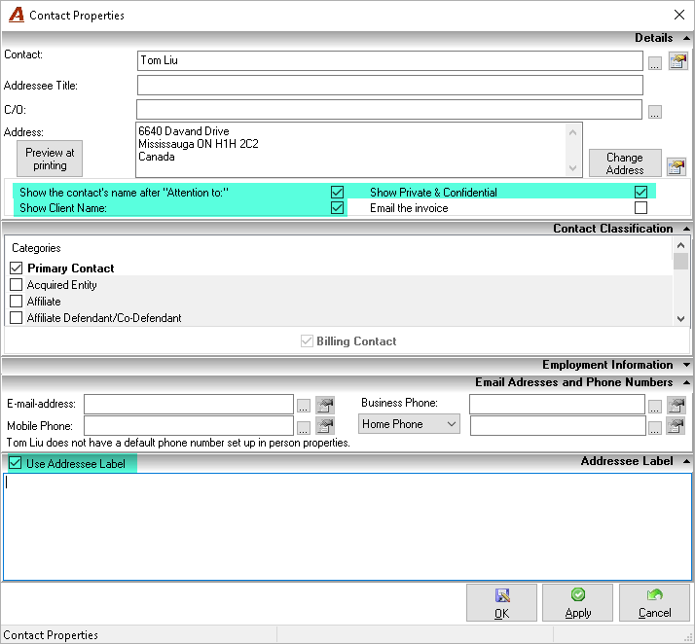Image resolution: width=695 pixels, height=644 pixels.
Task: Uncheck Show Private & Confidential checkbox
Action: coord(640,192)
